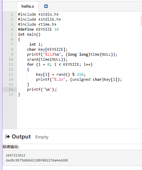
Task: Click the Empty label next to Output
Action: (42, 137)
